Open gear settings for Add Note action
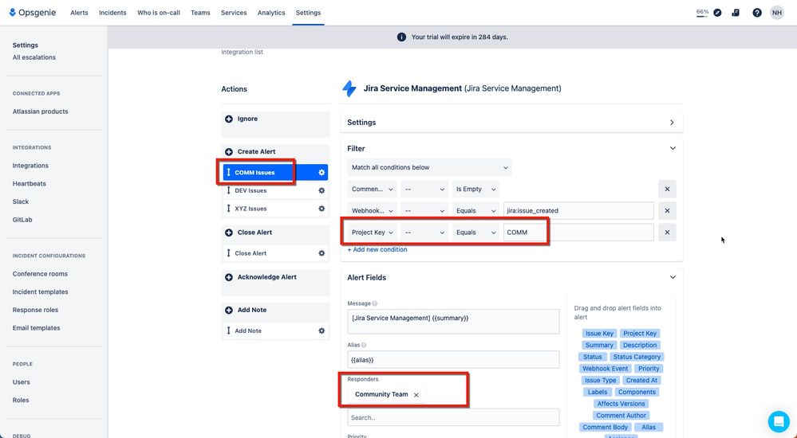797x438 pixels. [322, 331]
